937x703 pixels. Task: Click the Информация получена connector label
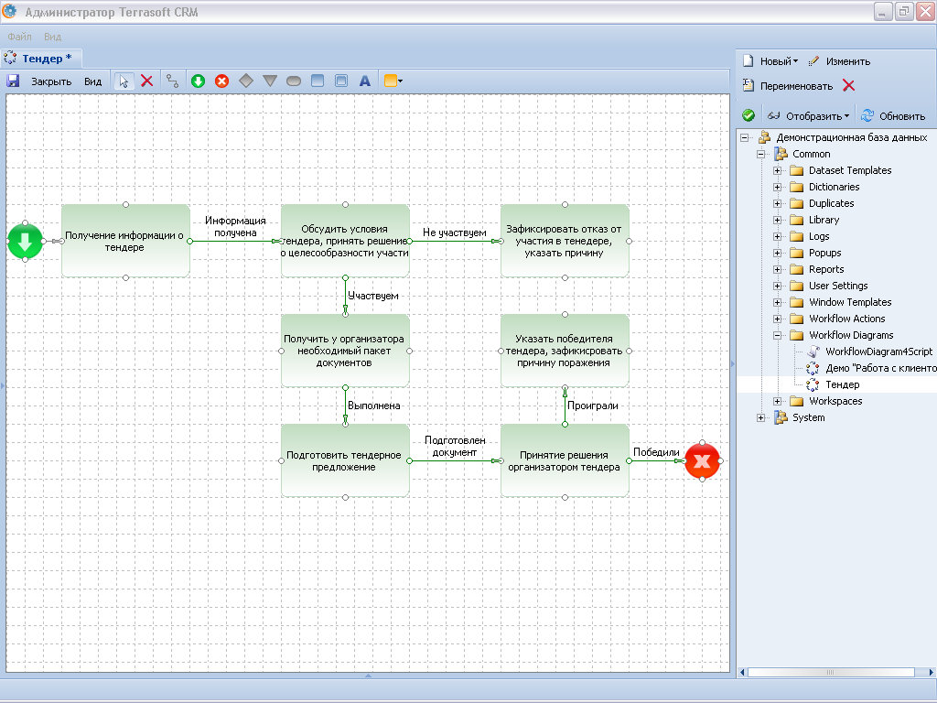[x=235, y=227]
